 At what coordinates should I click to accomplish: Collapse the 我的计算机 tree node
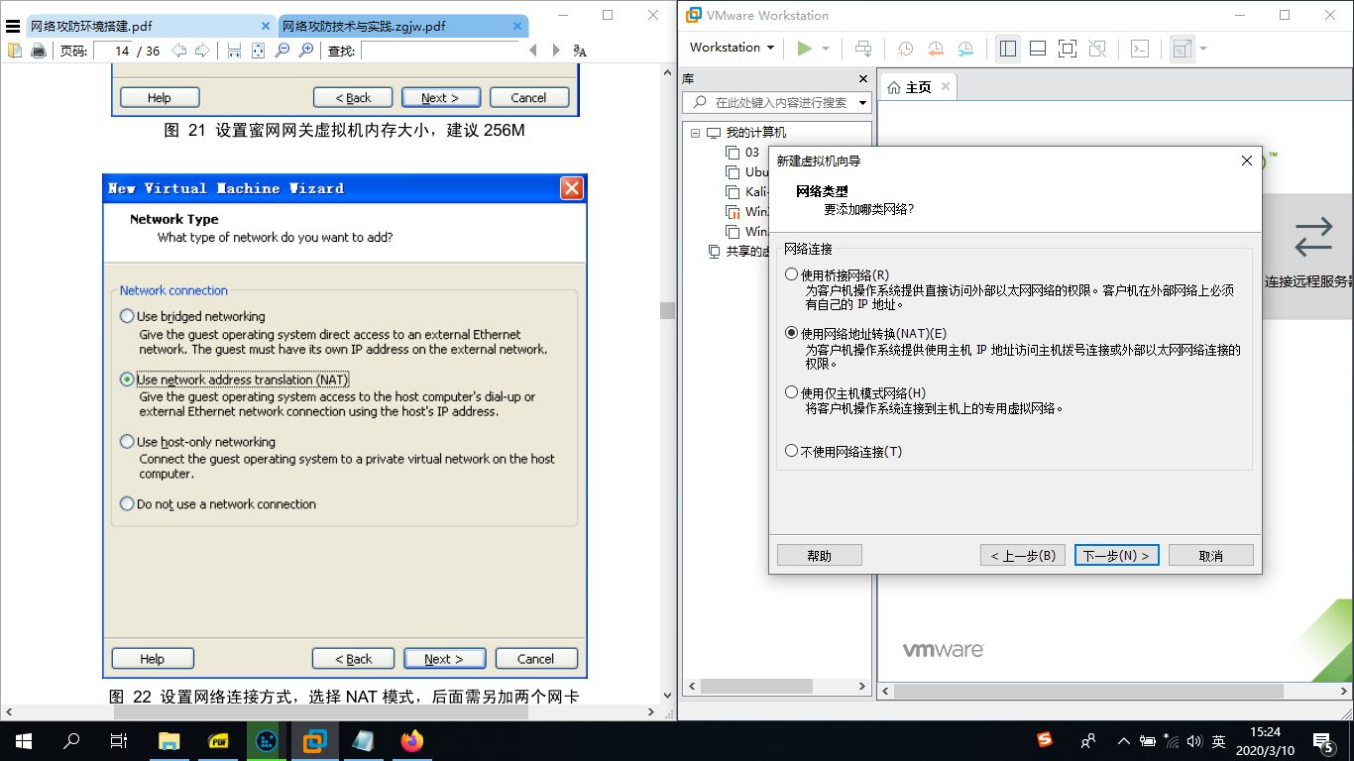[695, 133]
